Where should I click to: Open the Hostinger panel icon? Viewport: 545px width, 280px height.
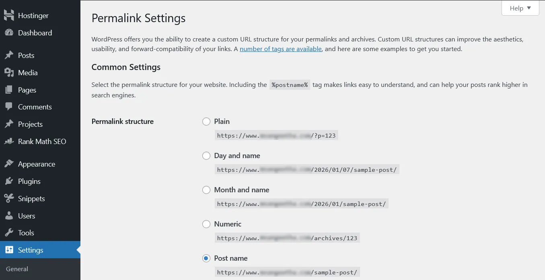(9, 15)
